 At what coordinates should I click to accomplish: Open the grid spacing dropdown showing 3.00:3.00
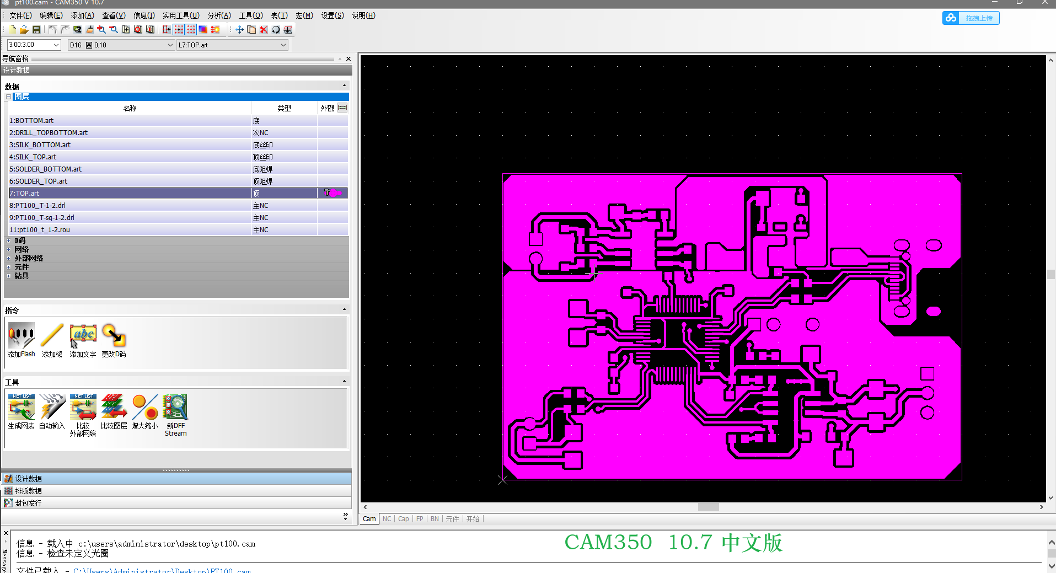56,45
